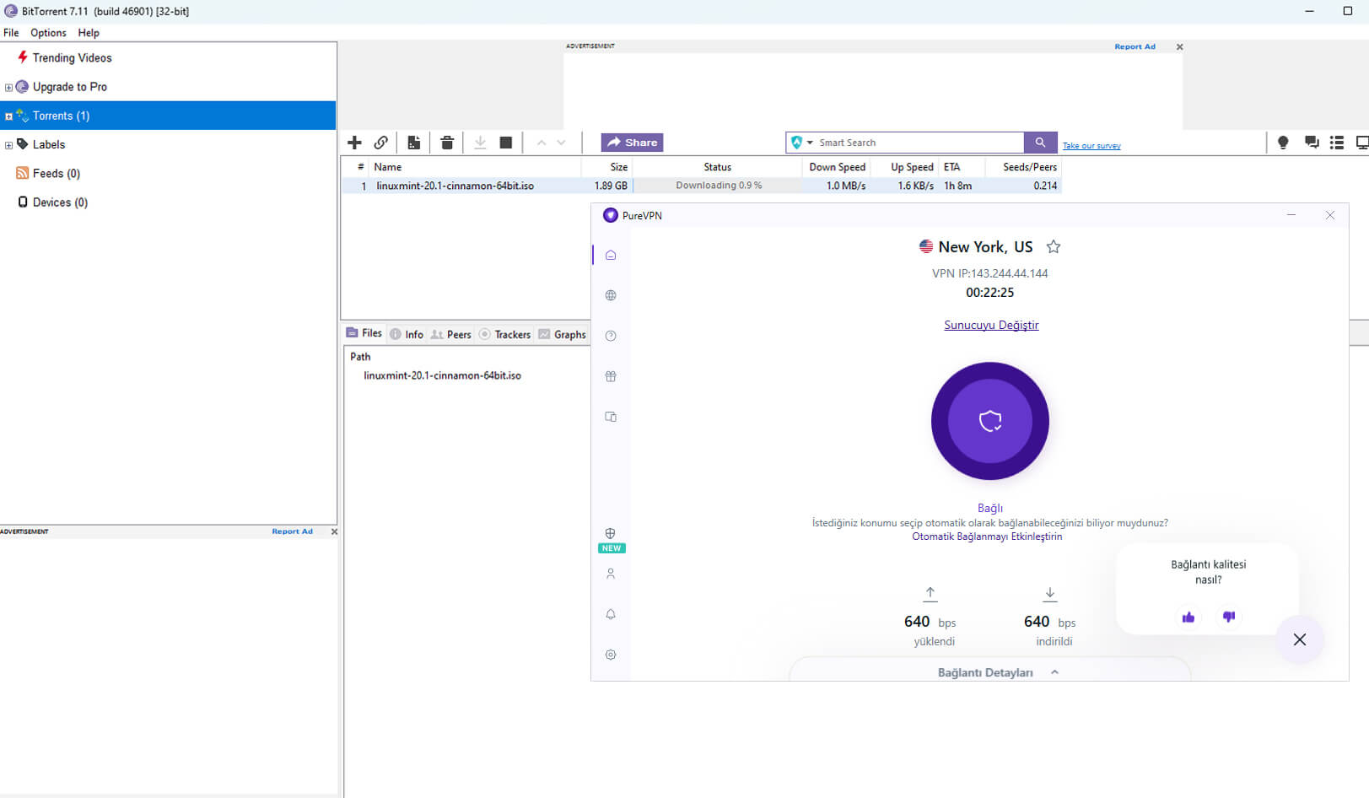Expand Bağlantı Detayları panel chevron
The height and width of the screenshot is (798, 1369).
tap(1054, 672)
